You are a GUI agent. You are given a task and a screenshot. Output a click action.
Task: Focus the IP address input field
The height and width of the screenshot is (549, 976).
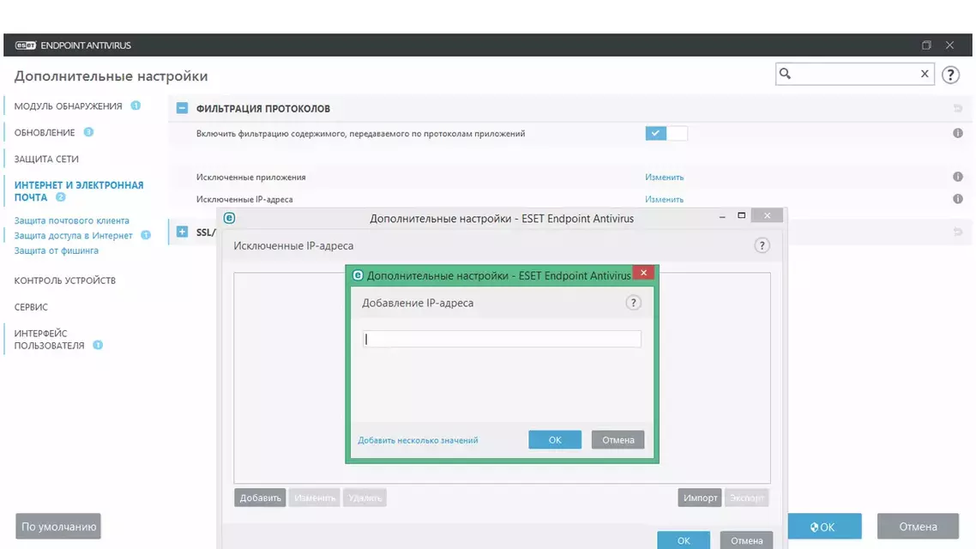click(502, 339)
